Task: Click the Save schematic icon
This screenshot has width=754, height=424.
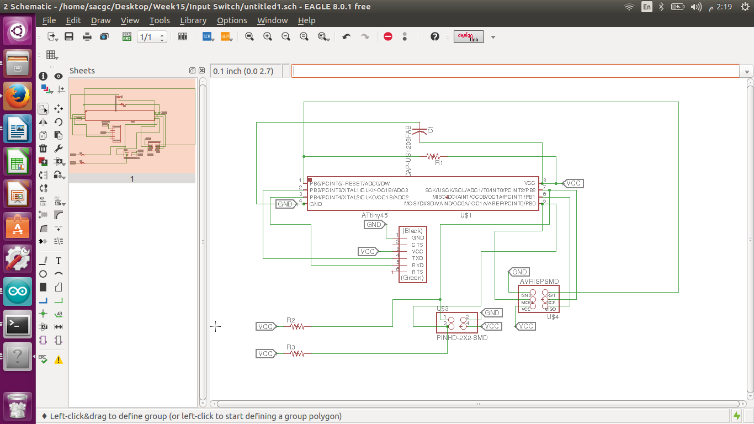Action: [69, 36]
